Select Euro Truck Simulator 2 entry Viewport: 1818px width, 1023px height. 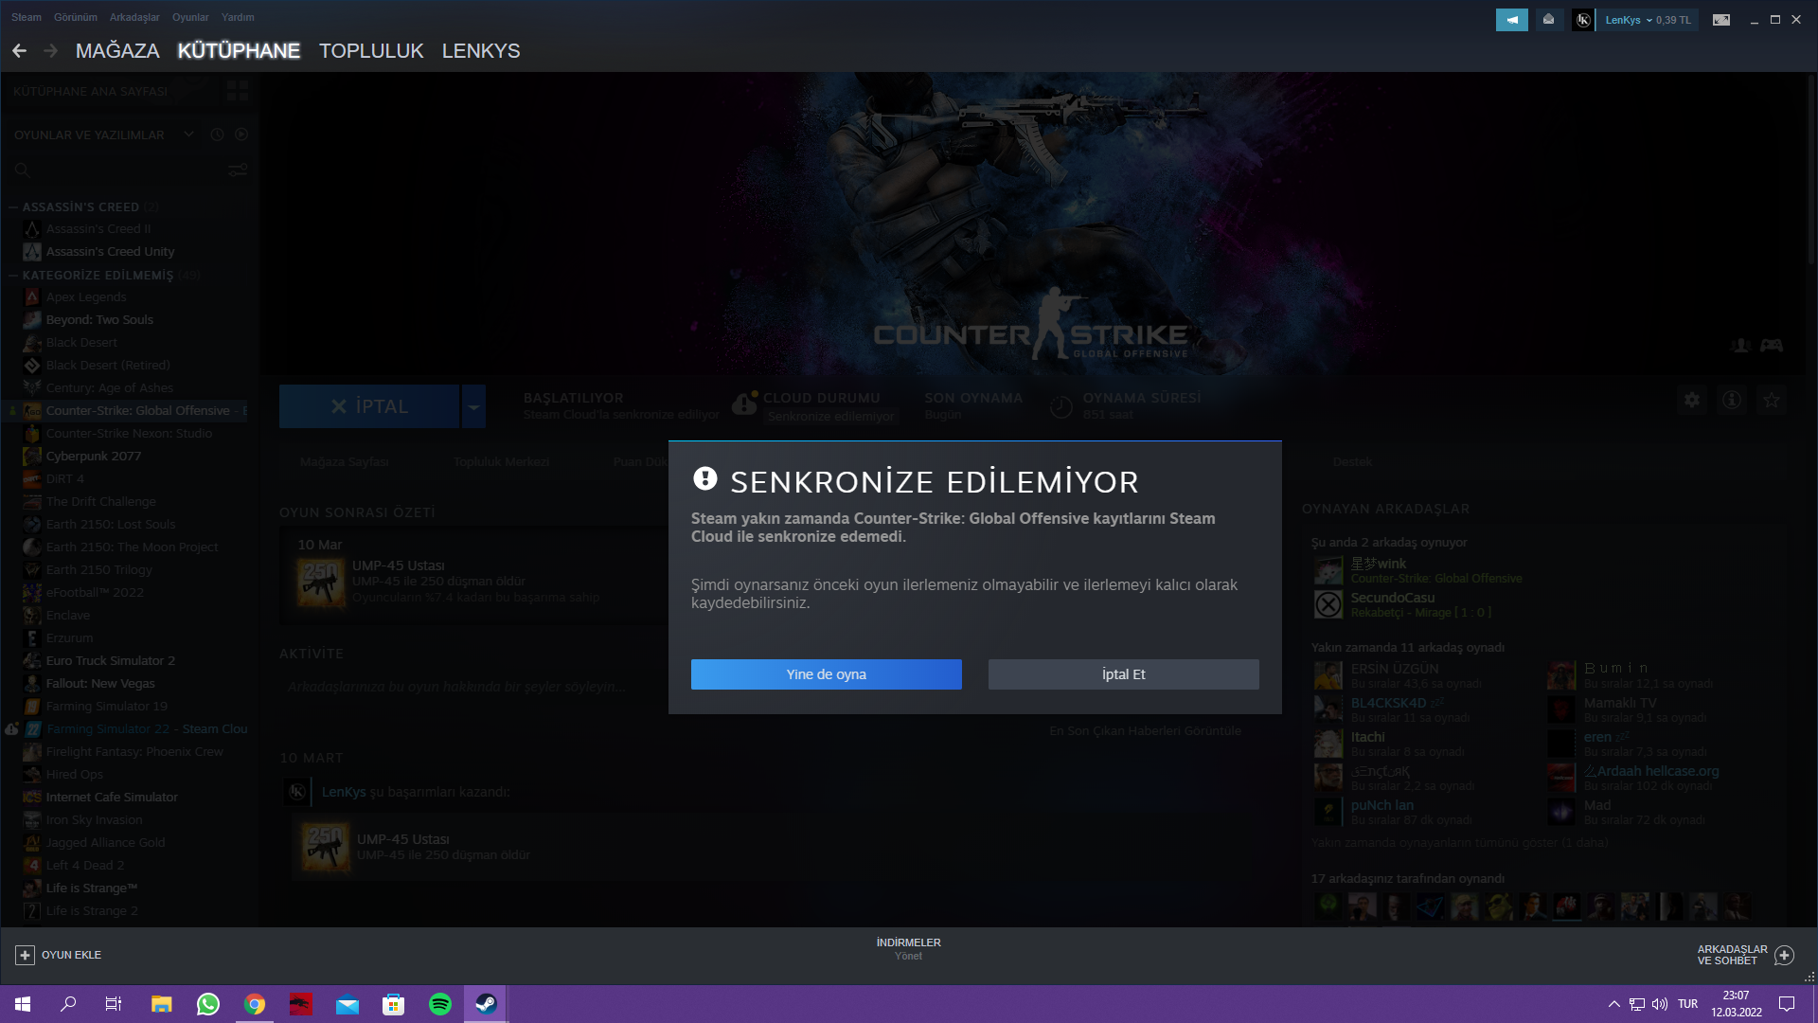pos(110,661)
